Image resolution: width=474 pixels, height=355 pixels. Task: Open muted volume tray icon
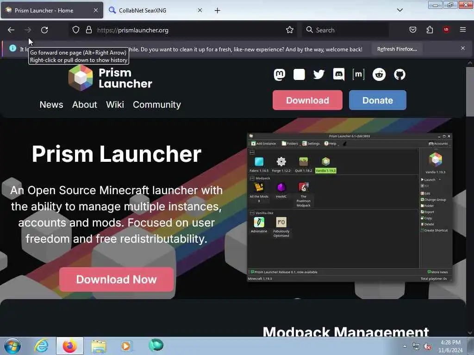tap(427, 347)
